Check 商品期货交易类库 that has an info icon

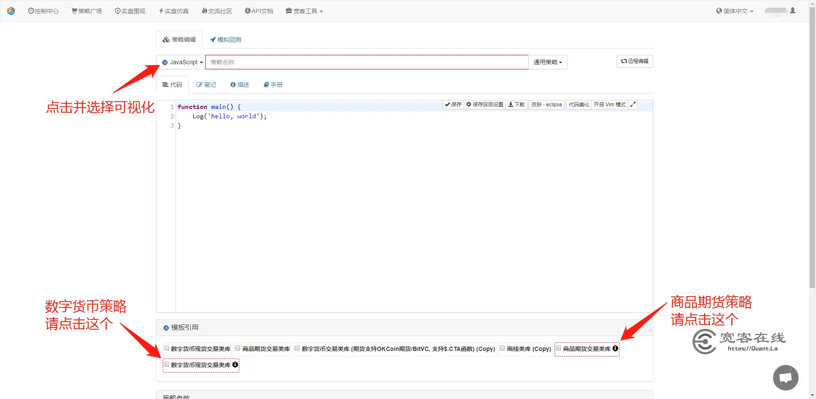click(559, 348)
